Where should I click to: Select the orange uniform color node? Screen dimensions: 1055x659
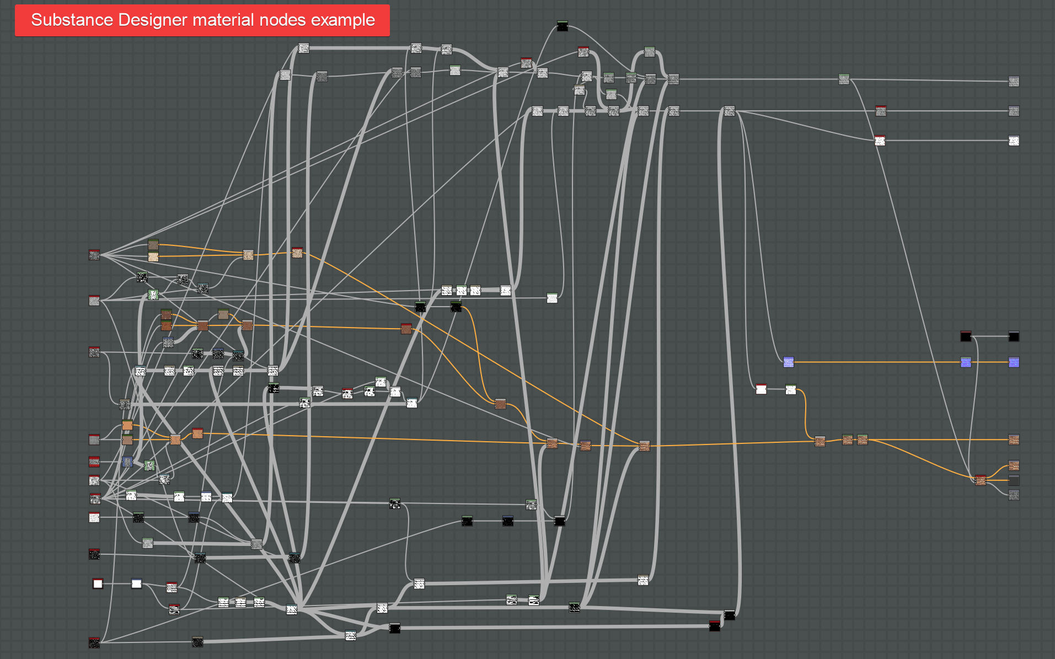coord(128,426)
